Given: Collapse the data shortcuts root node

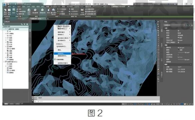Looking at the screenshot, I should click(4, 62).
